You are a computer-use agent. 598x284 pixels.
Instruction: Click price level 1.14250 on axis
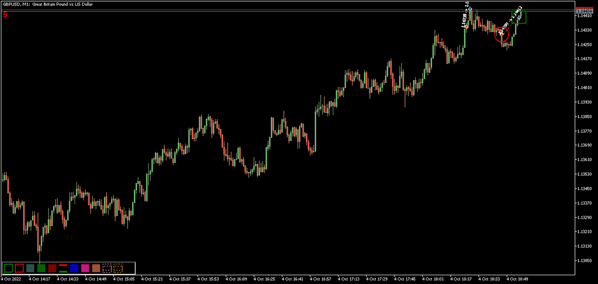[x=585, y=45]
